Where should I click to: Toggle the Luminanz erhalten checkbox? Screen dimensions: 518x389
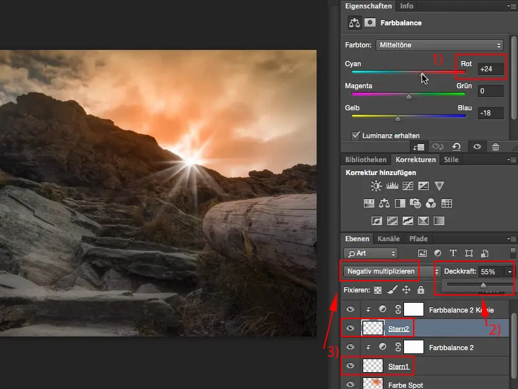[355, 135]
